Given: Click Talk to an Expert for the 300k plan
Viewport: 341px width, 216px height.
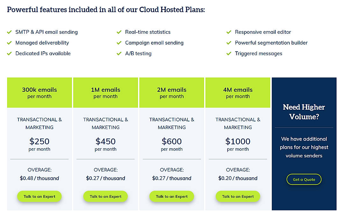Looking at the screenshot, I should pyautogui.click(x=39, y=197).
